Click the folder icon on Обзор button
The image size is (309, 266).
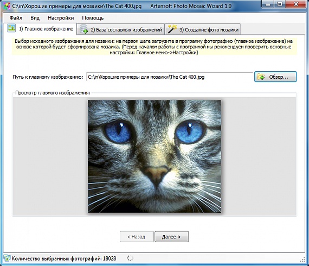(261, 77)
